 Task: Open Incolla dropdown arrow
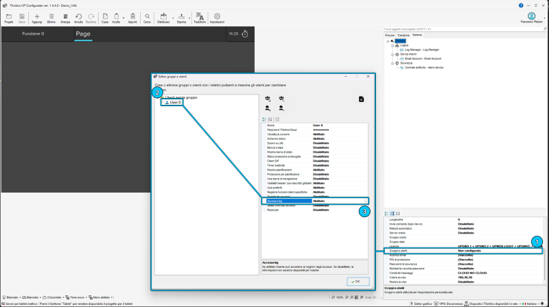tap(124, 18)
